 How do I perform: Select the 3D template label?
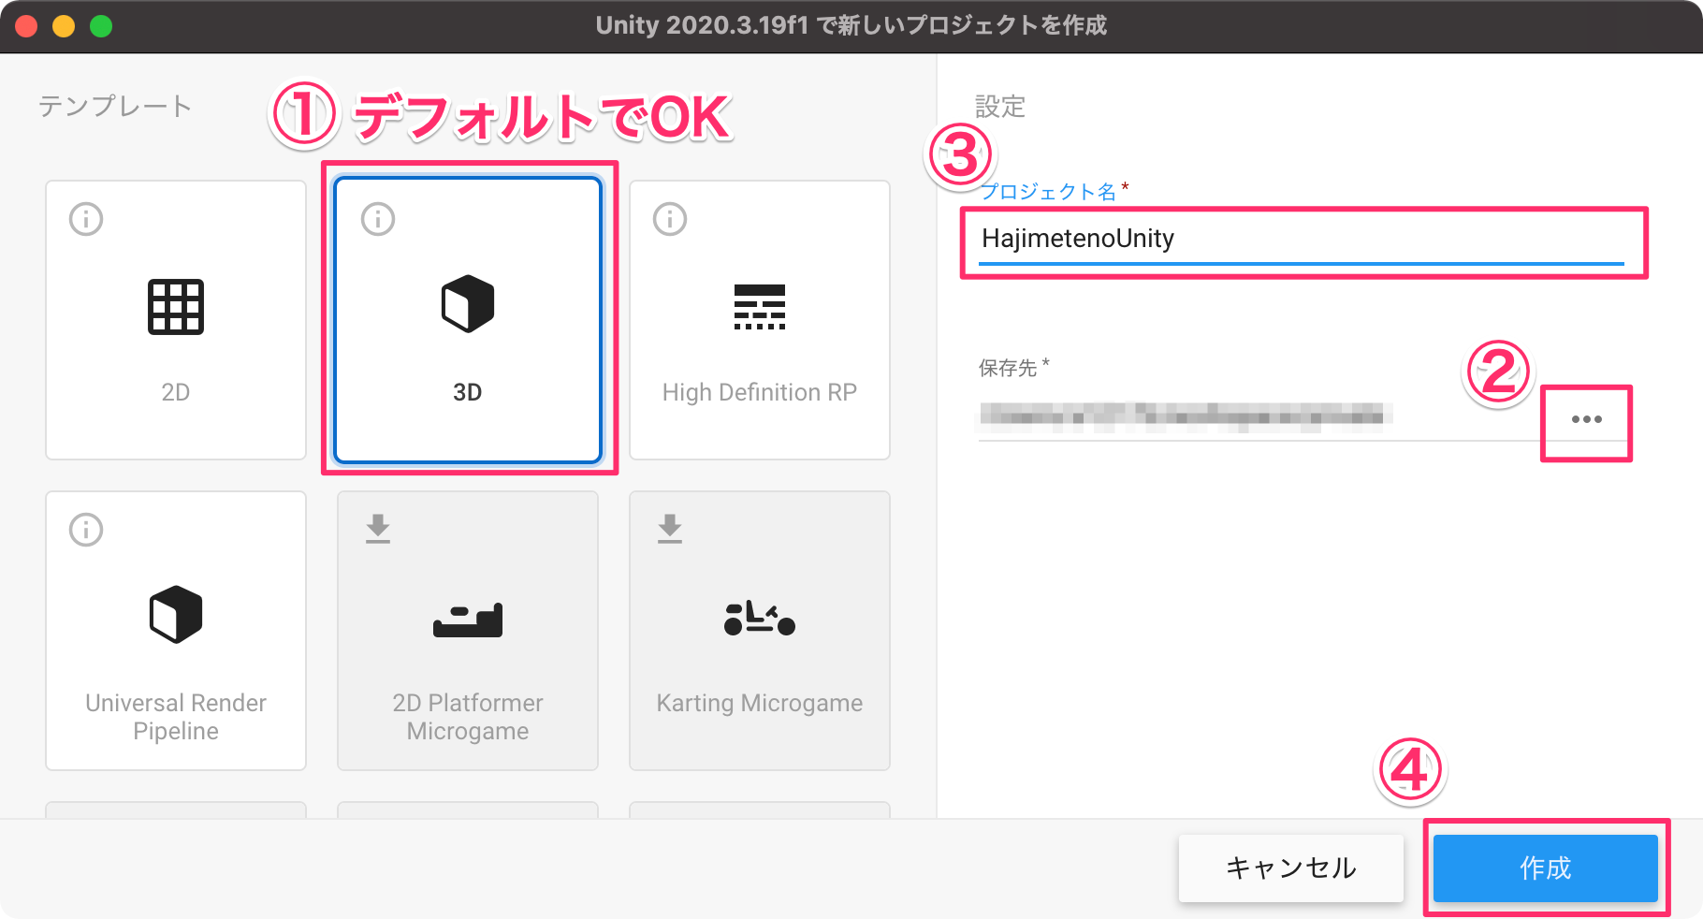(468, 392)
